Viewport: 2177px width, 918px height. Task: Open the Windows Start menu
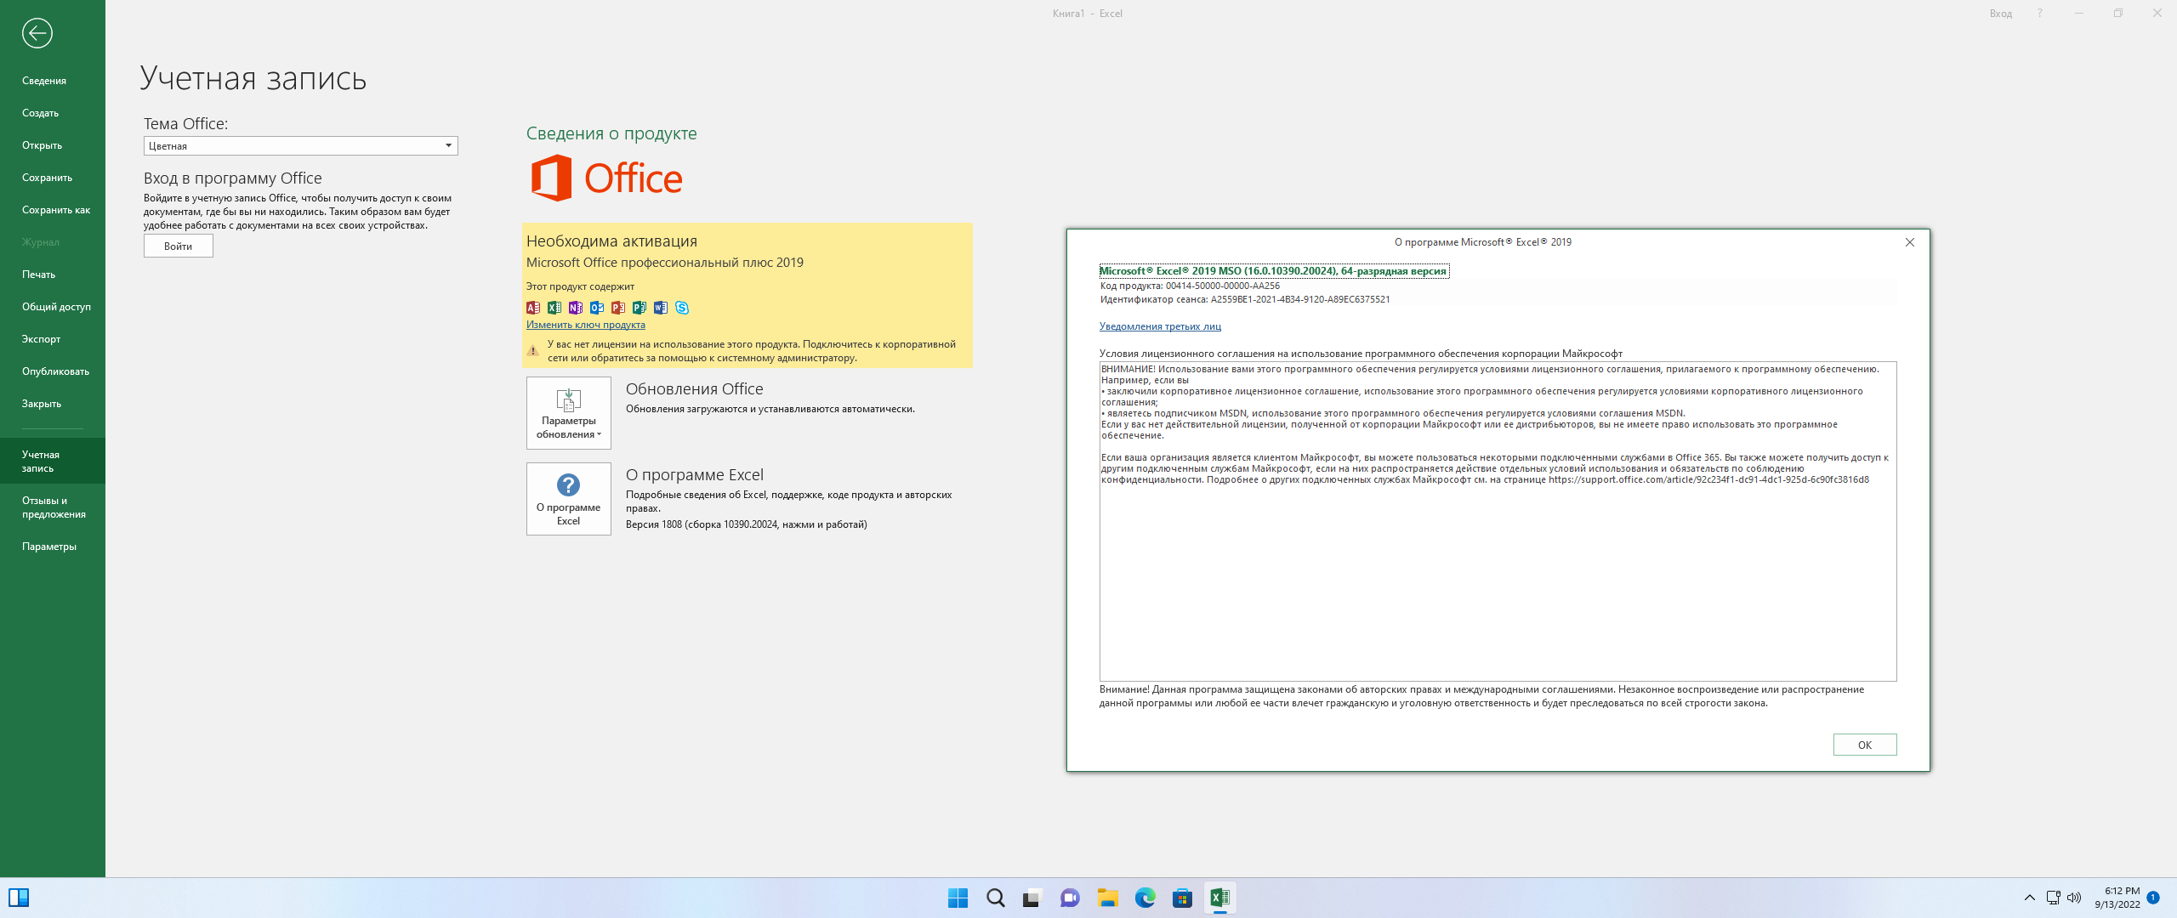click(x=958, y=898)
